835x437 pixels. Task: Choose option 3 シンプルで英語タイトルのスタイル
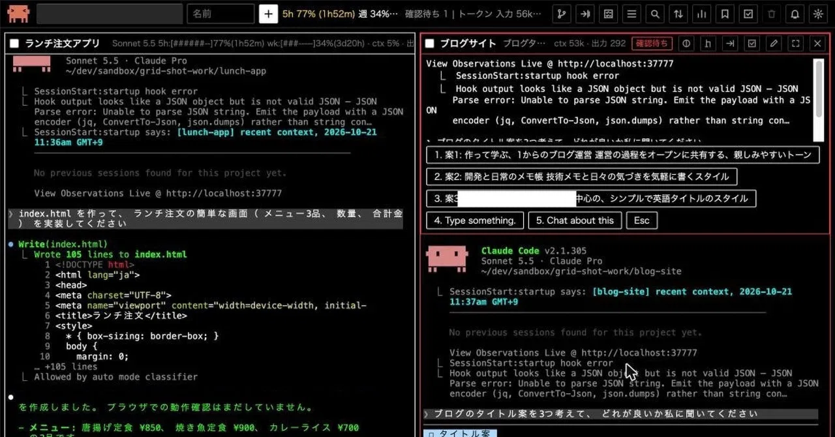[x=591, y=199]
